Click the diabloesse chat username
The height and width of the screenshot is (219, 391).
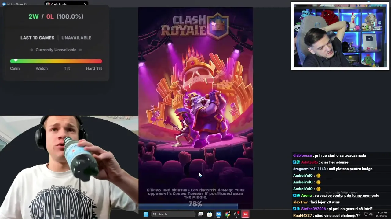[x=302, y=155]
